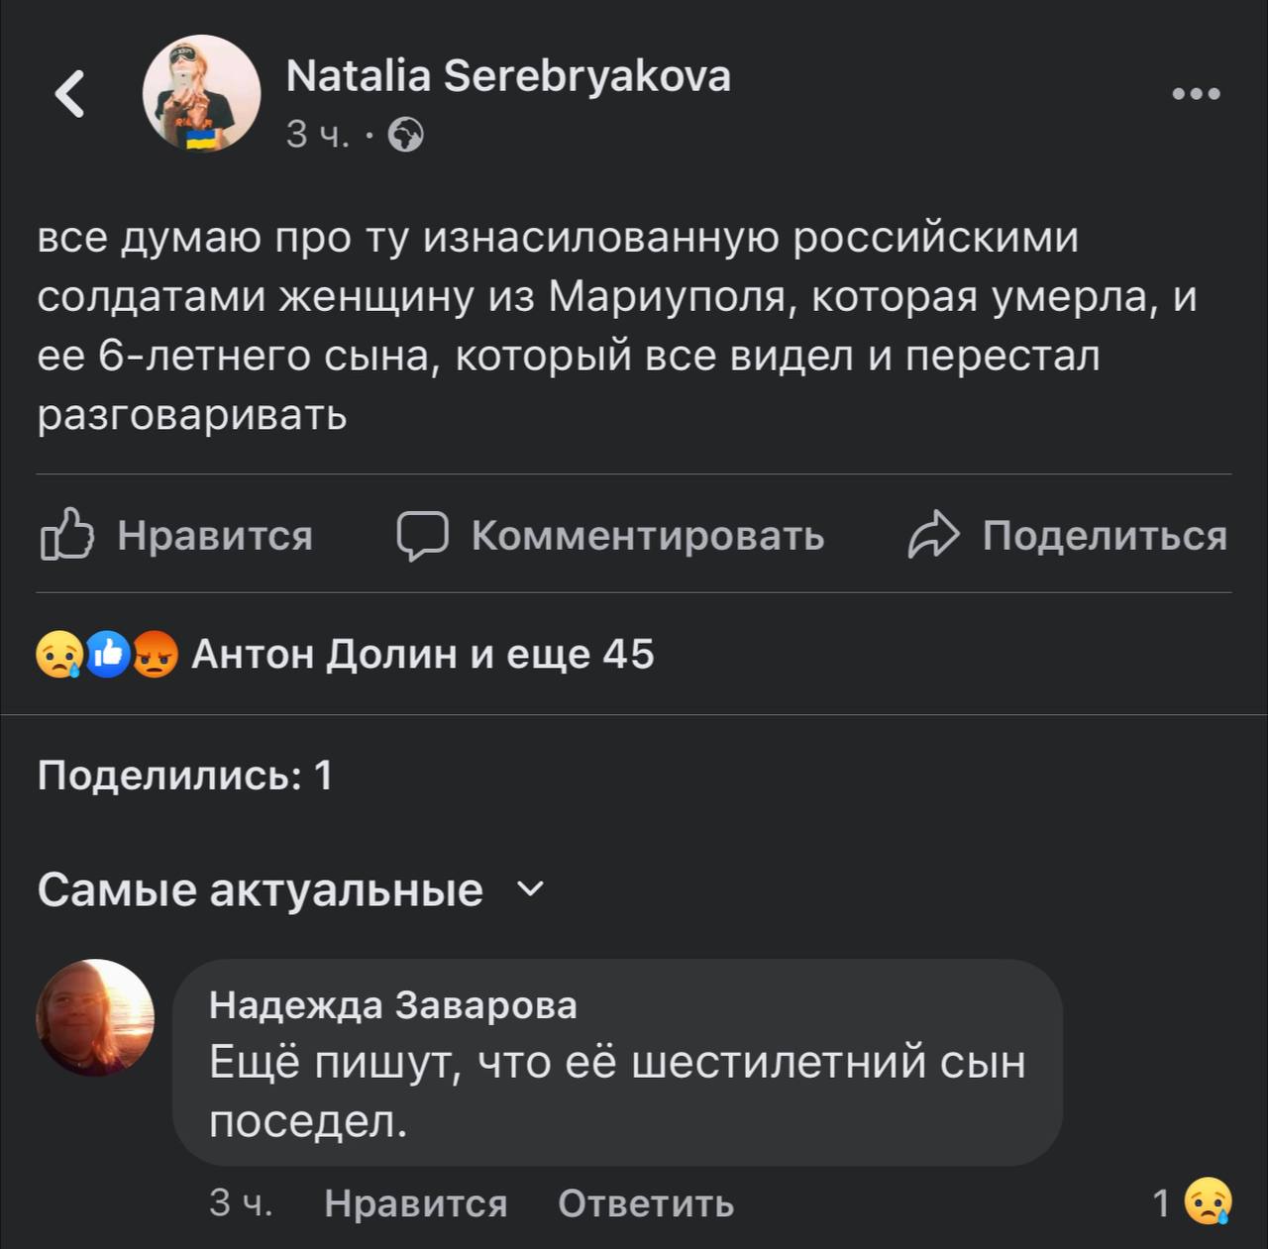Open Natalia Serebryakova's profile picture
The width and height of the screenshot is (1268, 1249).
pyautogui.click(x=202, y=94)
